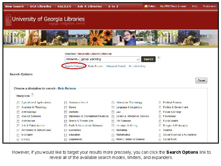Viewport: 221px width, 166px height.
Task: Open GALILEO from the top menu
Action: (64, 6)
